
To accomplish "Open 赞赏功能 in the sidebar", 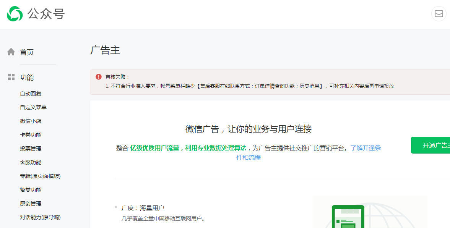I will pyautogui.click(x=31, y=190).
